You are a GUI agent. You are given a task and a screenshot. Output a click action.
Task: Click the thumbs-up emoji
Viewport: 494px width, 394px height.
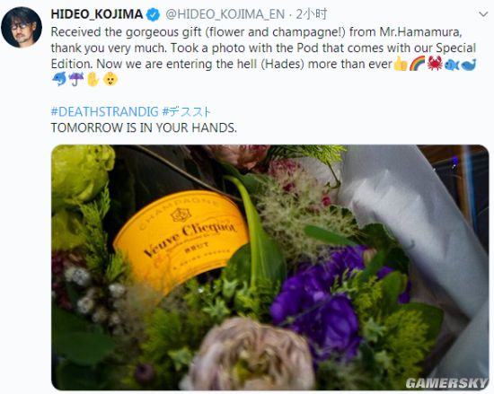pos(401,64)
